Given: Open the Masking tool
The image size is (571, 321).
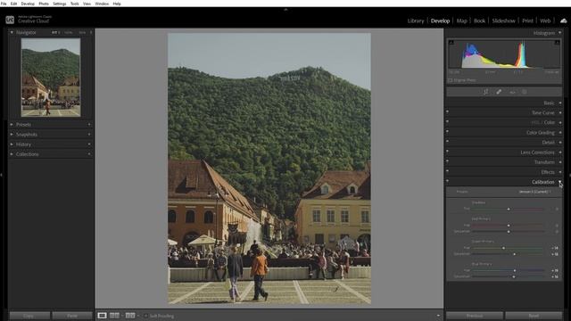Looking at the screenshot, I should point(525,92).
